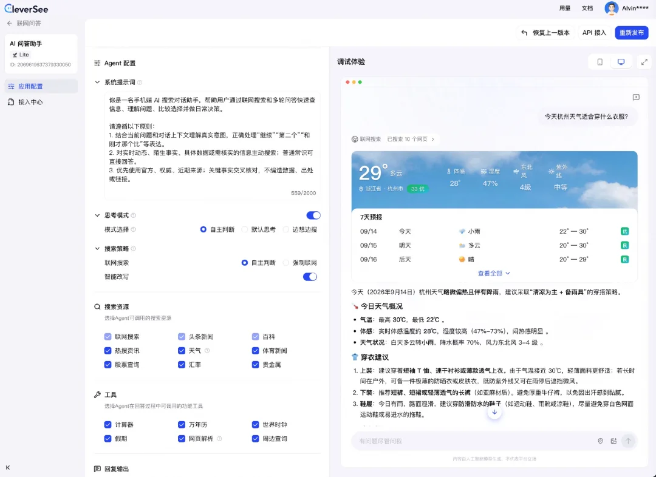This screenshot has height=477, width=656.
Task: Open 应用配置 menu item
Action: click(x=41, y=87)
